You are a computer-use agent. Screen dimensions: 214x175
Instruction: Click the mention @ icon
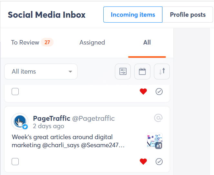click(x=158, y=118)
